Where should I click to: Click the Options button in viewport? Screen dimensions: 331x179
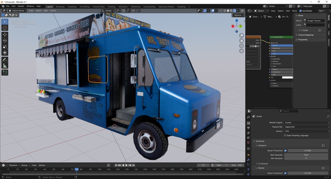pyautogui.click(x=238, y=15)
